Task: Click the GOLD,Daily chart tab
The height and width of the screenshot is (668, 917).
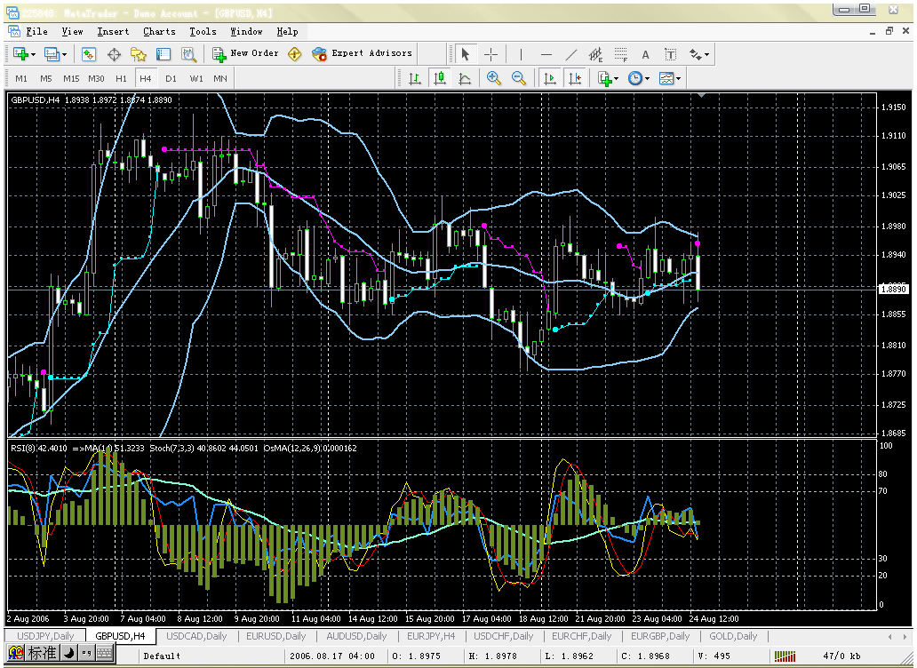Action: [x=733, y=636]
